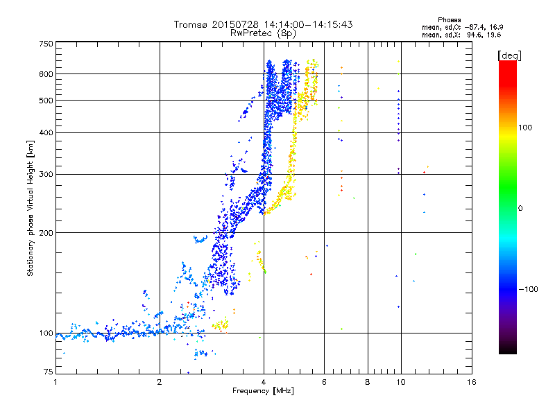Click the 'Phases' header text
This screenshot has height=416, width=555.
[449, 20]
